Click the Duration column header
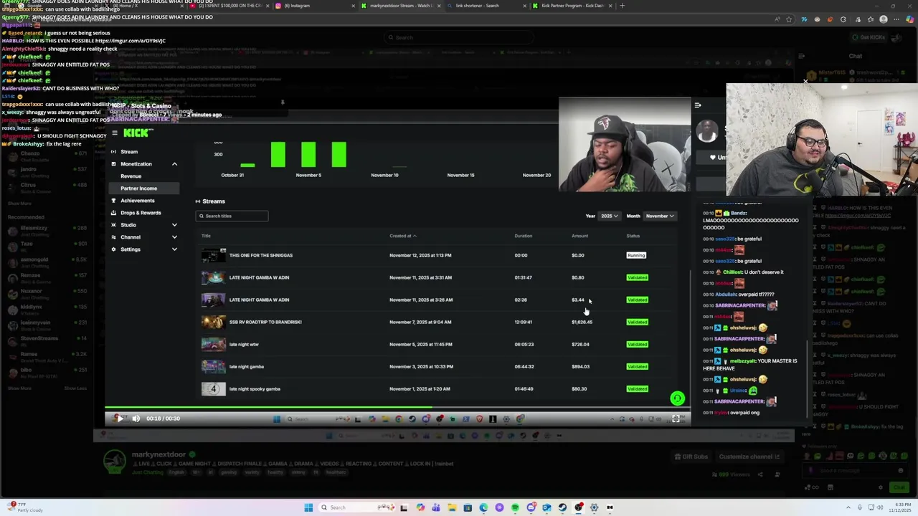This screenshot has width=918, height=516. 523,236
